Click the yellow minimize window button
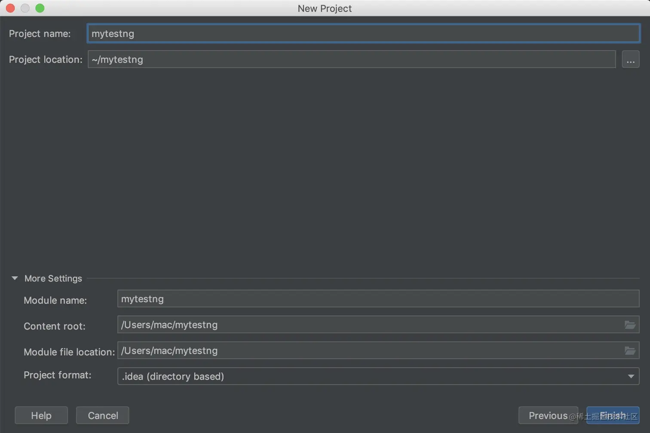 pos(25,8)
